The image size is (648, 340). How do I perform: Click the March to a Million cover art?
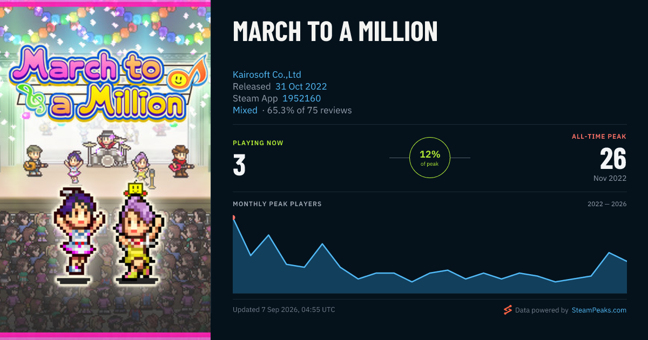[x=105, y=170]
